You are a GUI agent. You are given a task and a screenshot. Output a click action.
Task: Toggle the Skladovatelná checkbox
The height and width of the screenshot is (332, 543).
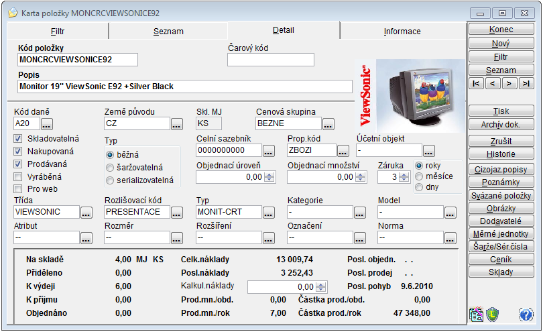17,139
